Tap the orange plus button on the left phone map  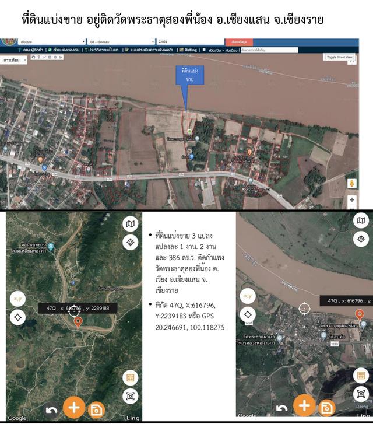74,408
